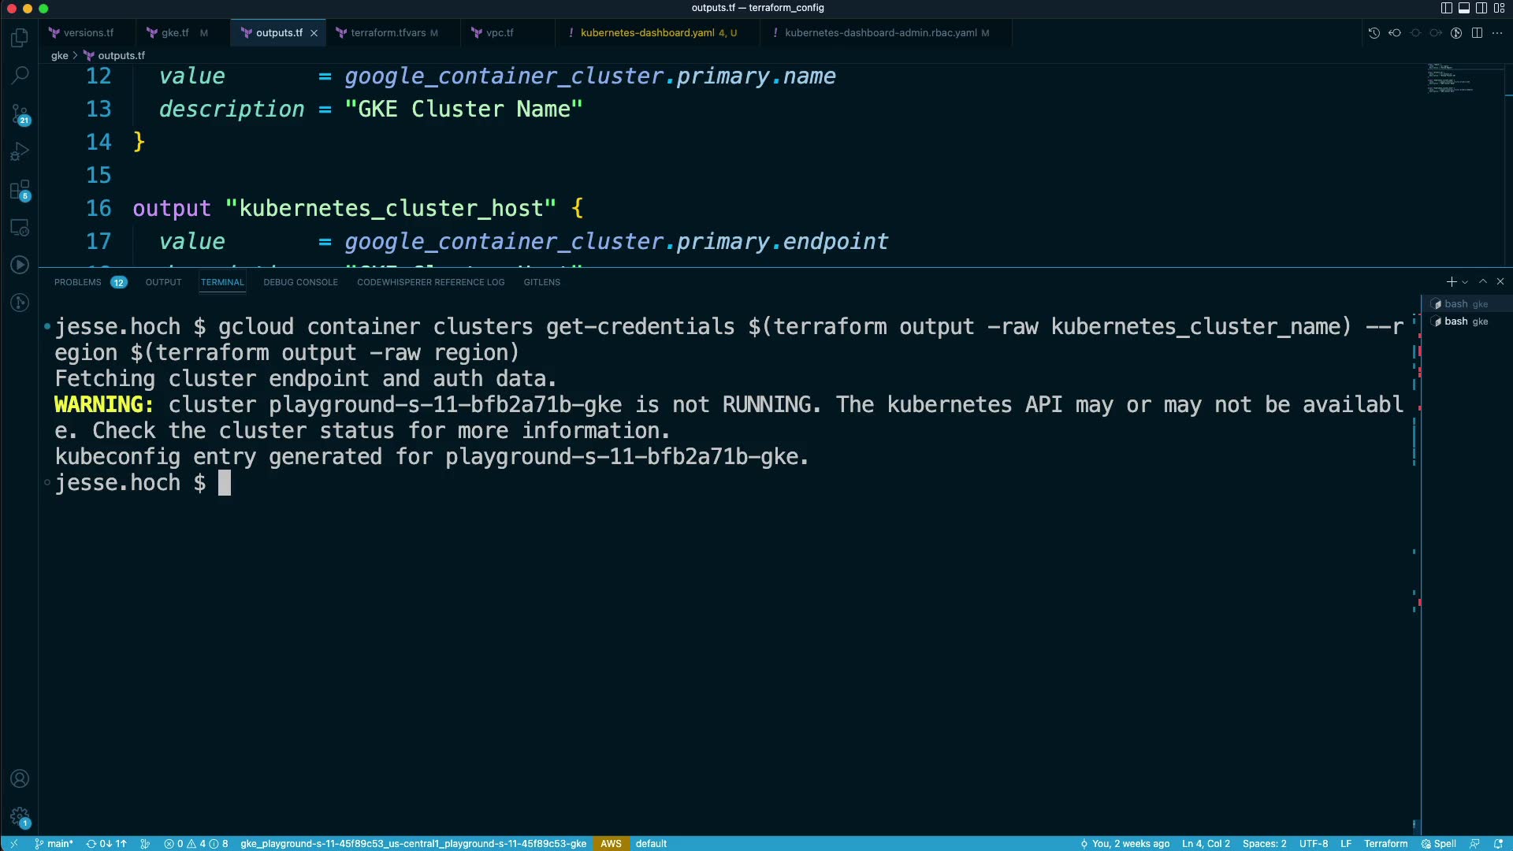Split the editor to the right

[1477, 33]
